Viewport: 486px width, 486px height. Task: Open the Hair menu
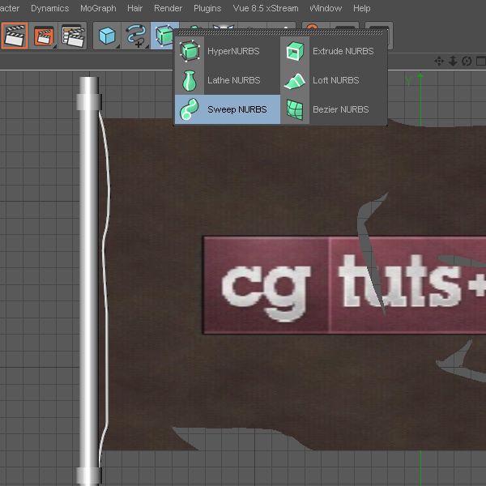click(134, 8)
